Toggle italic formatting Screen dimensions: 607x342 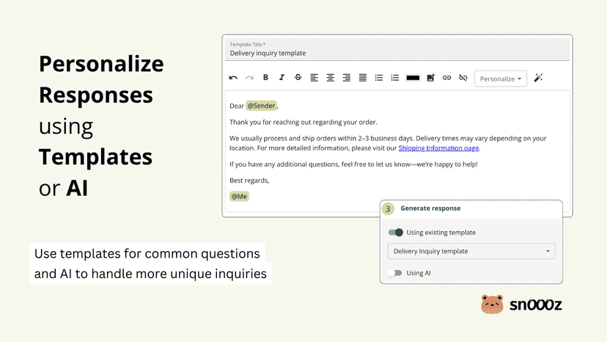[x=282, y=78]
